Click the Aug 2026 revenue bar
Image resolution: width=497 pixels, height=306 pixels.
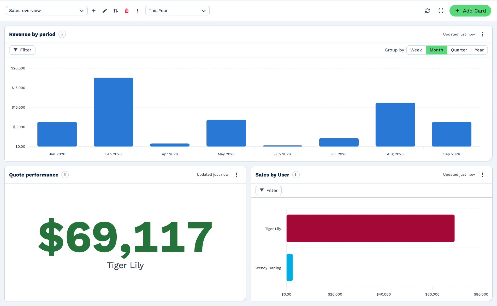pos(395,125)
